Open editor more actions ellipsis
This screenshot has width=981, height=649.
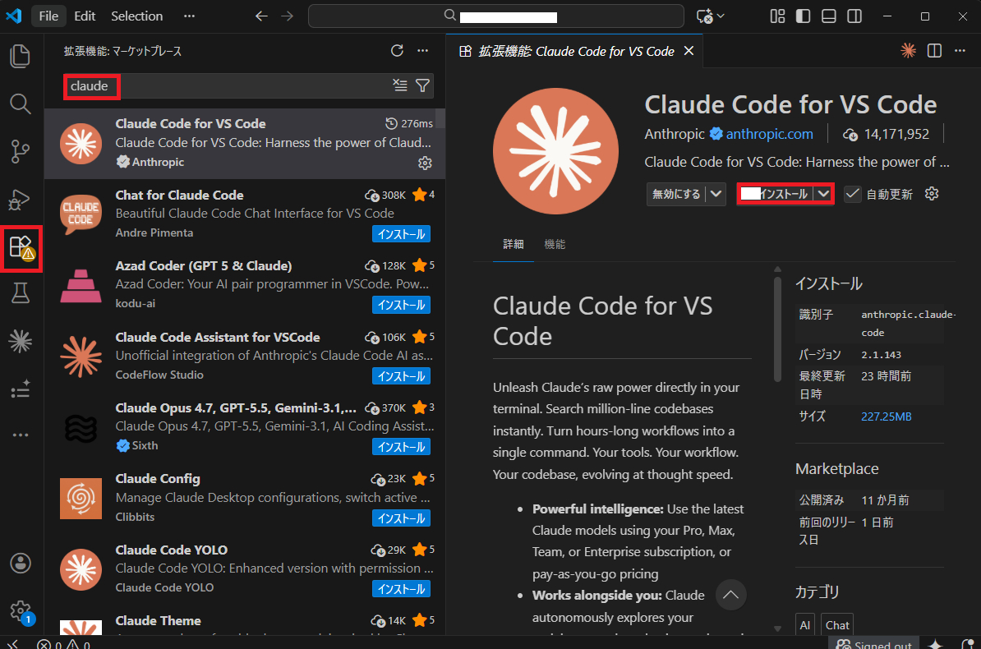point(960,51)
